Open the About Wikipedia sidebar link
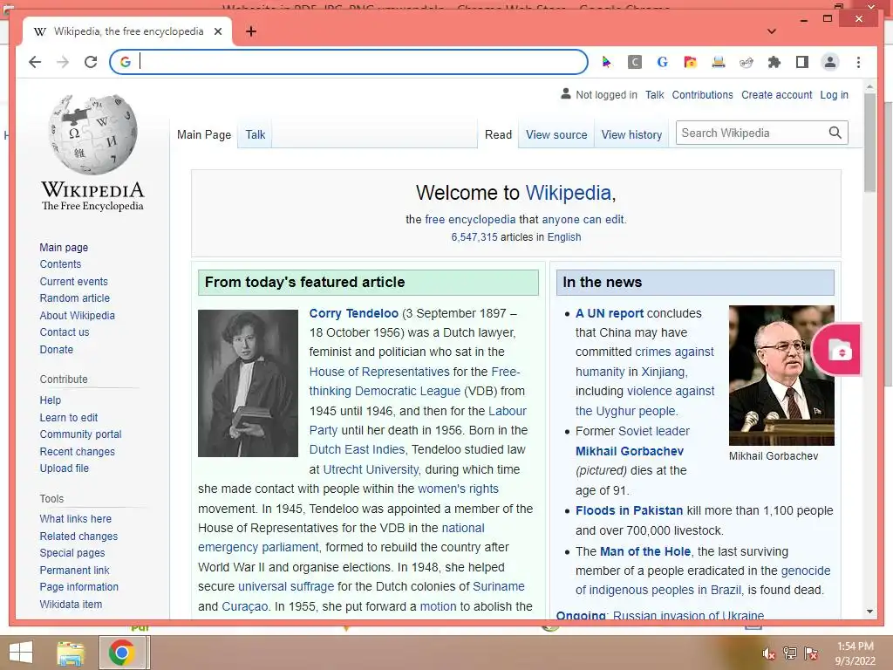This screenshot has width=893, height=670. [x=77, y=315]
